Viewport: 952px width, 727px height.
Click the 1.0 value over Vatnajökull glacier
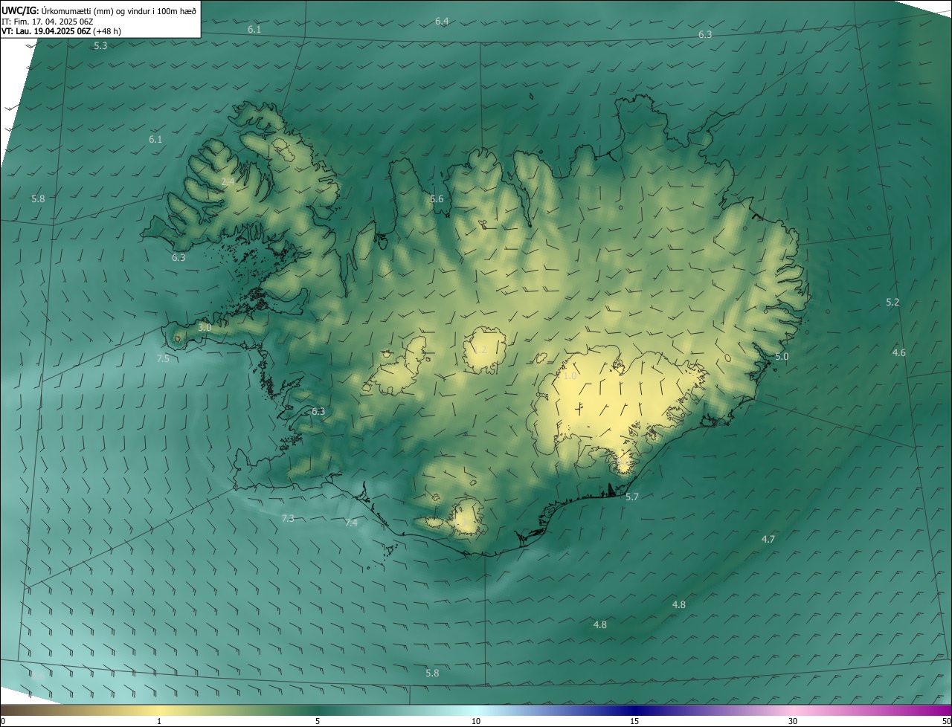pyautogui.click(x=570, y=376)
